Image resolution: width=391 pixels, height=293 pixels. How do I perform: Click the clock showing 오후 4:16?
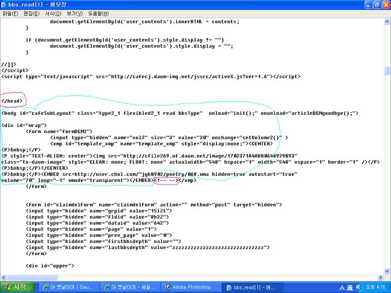(376, 288)
